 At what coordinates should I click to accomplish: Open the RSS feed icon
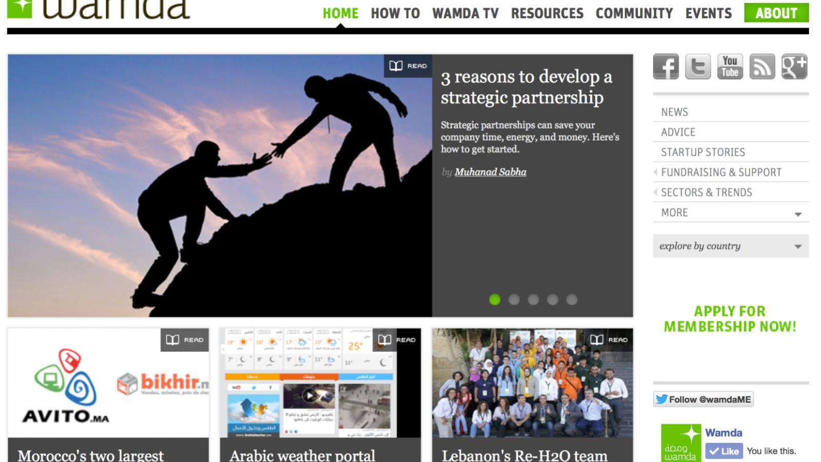[x=762, y=66]
